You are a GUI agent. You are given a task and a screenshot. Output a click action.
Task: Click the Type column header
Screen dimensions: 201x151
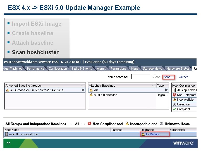(162, 86)
